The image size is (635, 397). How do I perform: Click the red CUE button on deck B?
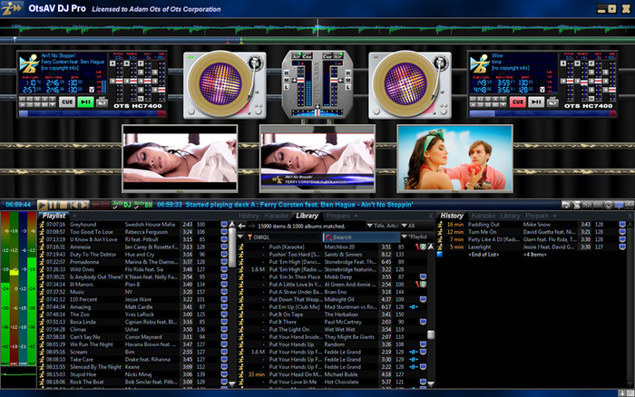click(518, 102)
